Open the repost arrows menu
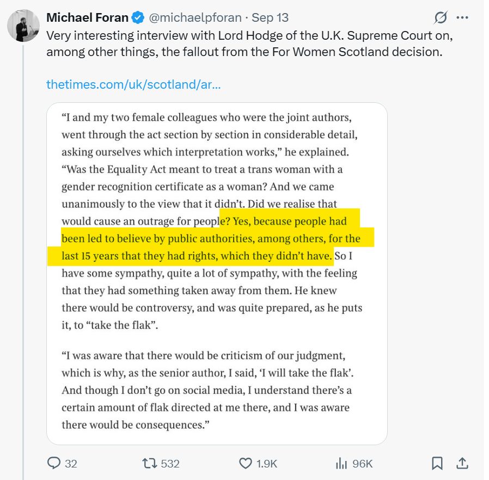The height and width of the screenshot is (480, 489). pyautogui.click(x=148, y=463)
